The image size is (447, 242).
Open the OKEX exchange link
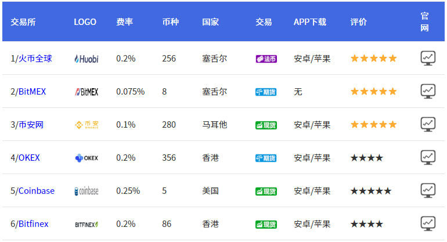pyautogui.click(x=29, y=158)
